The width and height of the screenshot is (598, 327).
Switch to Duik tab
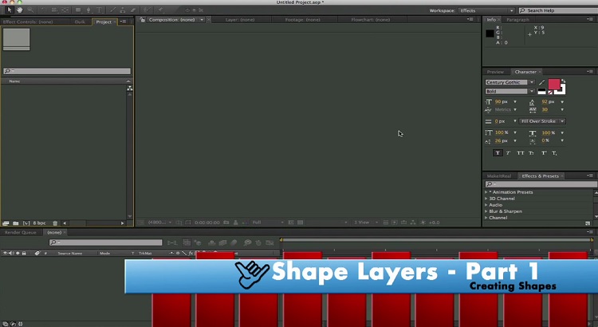point(80,22)
